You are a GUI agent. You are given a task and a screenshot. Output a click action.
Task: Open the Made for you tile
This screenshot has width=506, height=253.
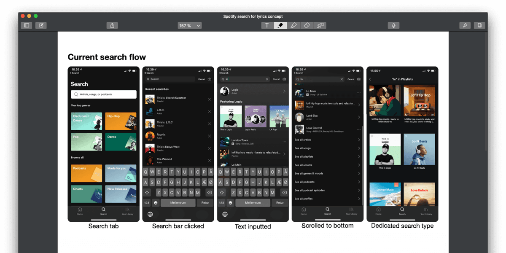[x=121, y=173]
